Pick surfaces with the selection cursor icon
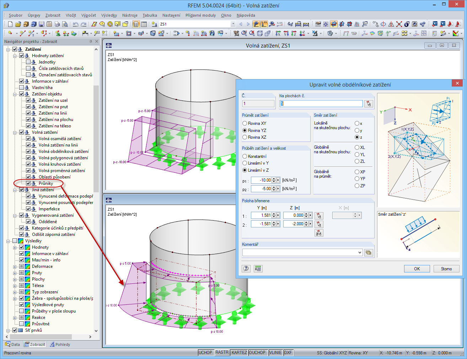Screen dimensions: 467x359 (369, 104)
